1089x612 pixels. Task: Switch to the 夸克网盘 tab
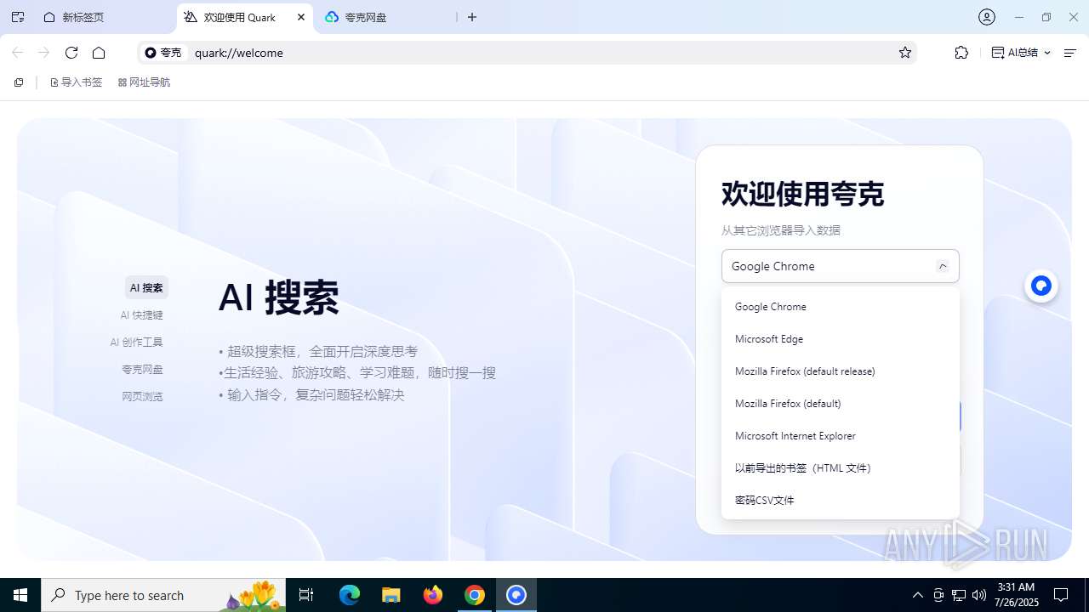click(387, 17)
